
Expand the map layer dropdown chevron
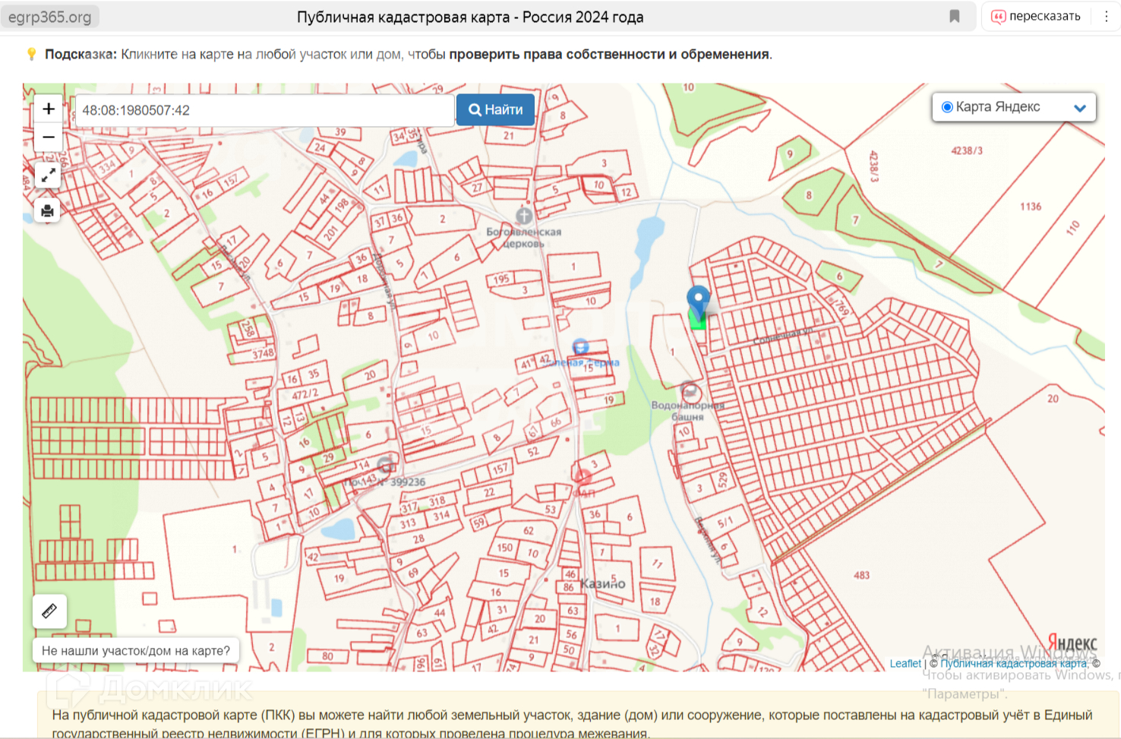(1080, 108)
